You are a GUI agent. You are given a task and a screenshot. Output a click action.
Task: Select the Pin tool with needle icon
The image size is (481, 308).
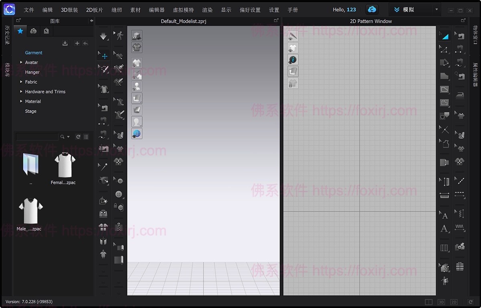pyautogui.click(x=104, y=167)
